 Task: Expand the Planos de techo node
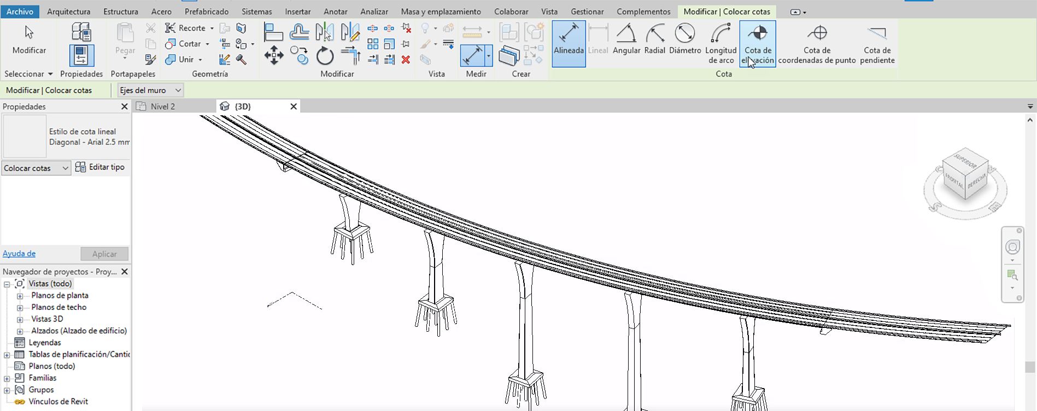click(x=20, y=308)
